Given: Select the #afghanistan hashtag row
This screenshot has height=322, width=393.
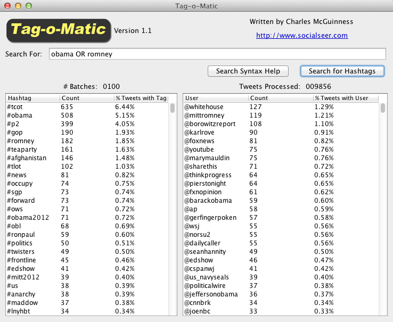Looking at the screenshot, I should (87, 158).
